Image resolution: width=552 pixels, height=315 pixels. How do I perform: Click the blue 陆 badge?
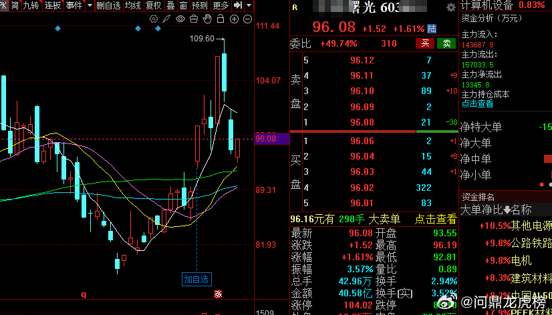coord(432,29)
